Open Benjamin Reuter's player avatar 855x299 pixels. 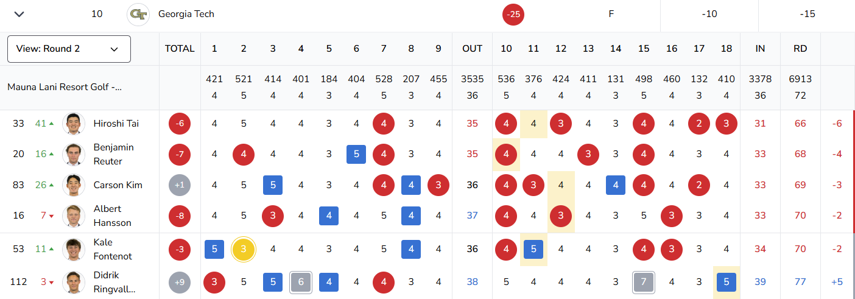(x=74, y=154)
